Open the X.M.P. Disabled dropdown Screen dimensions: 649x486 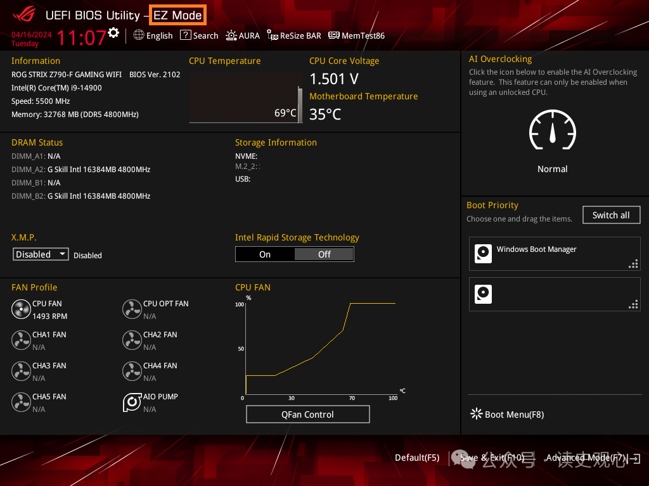[x=41, y=254]
